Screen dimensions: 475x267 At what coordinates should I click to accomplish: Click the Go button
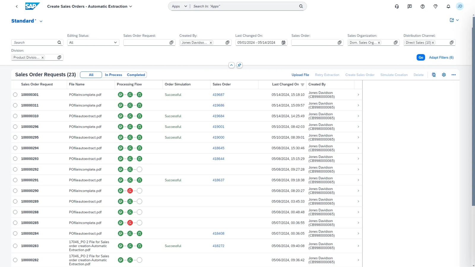point(420,57)
